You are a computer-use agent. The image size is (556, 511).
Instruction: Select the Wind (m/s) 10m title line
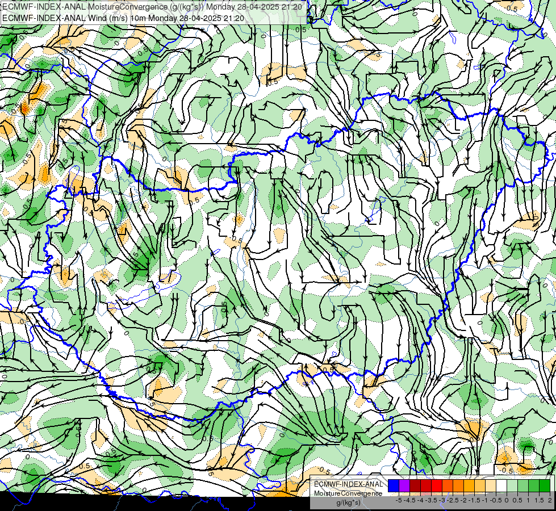click(123, 18)
